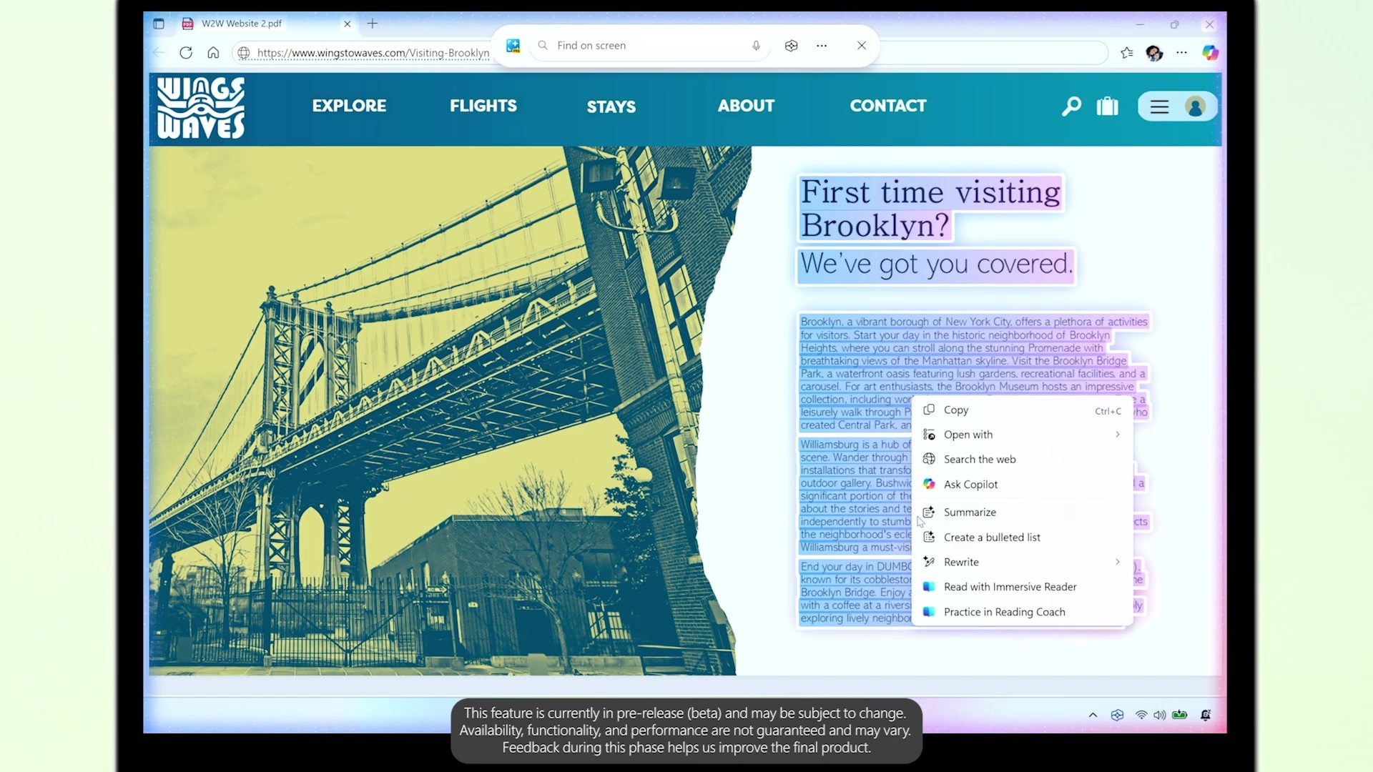Open the STAYS navigation item

point(611,107)
